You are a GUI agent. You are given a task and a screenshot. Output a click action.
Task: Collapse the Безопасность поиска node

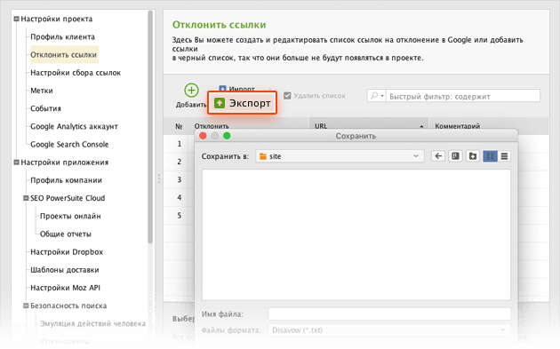click(26, 305)
